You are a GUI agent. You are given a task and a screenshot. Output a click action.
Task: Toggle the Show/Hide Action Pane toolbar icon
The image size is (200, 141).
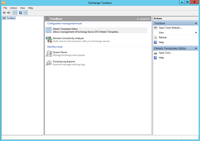pyautogui.click(x=25, y=13)
